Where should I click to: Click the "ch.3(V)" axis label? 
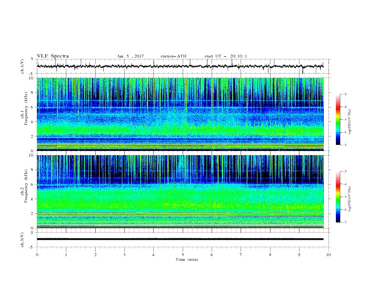click(22, 240)
